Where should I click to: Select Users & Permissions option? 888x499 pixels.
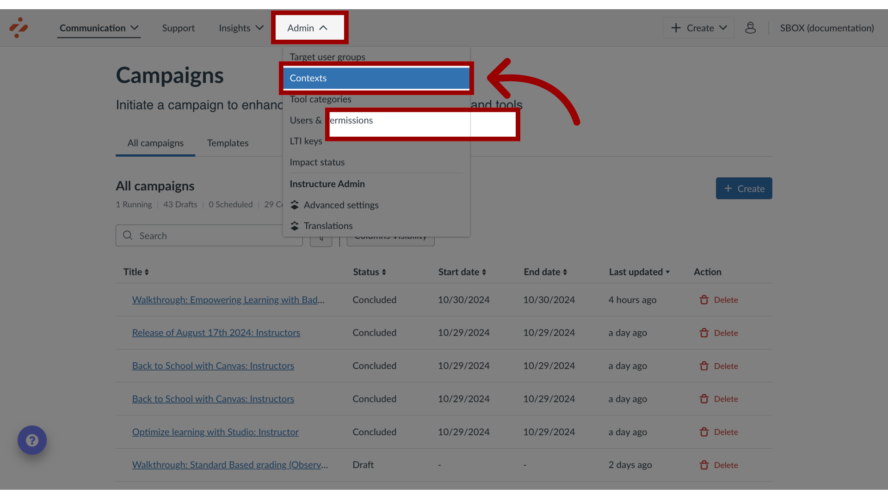tap(331, 120)
